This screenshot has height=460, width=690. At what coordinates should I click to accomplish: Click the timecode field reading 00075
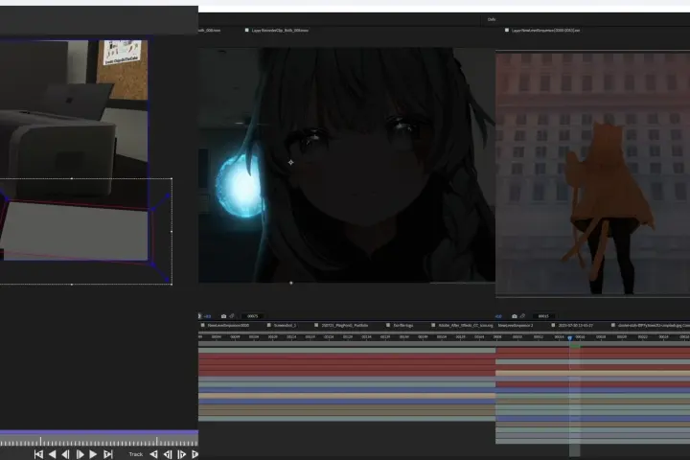coord(253,316)
